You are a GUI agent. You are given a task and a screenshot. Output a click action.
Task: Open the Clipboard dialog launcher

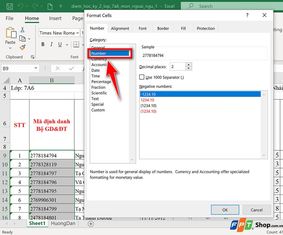pos(33,56)
